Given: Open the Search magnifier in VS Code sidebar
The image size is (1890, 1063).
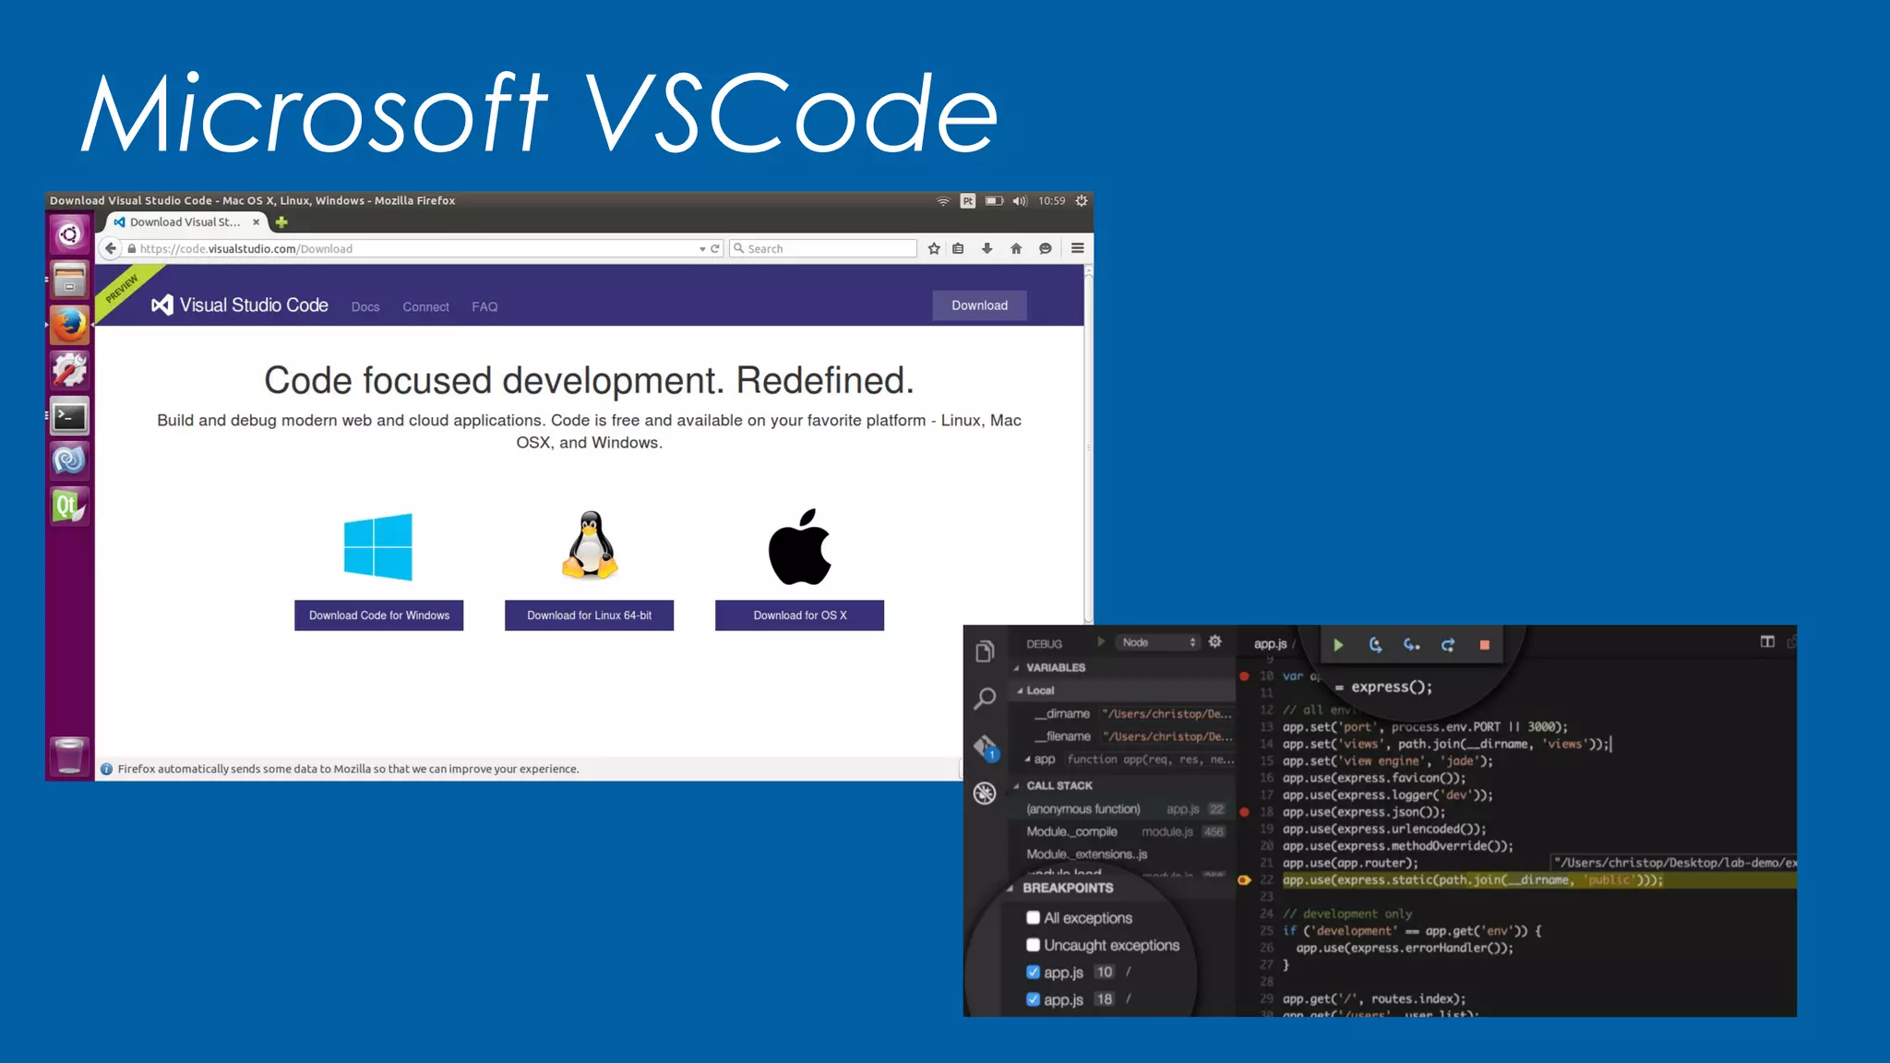Looking at the screenshot, I should [985, 699].
